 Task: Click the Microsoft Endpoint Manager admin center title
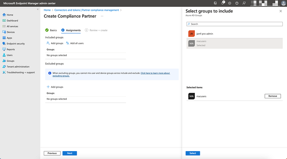point(29,3)
